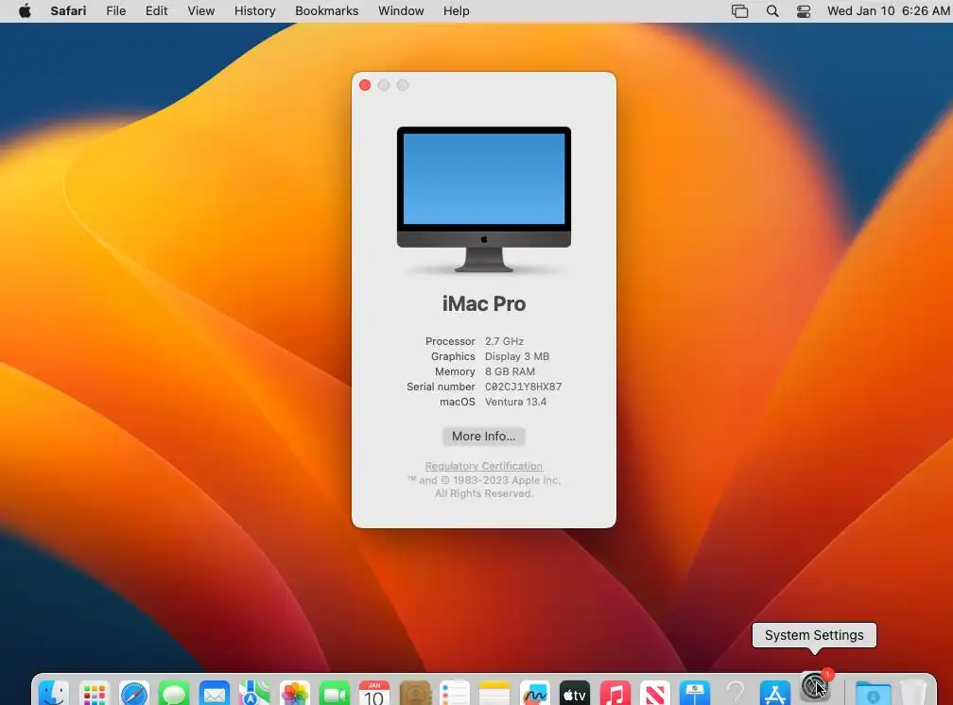Open Mail from the Dock
This screenshot has height=705, width=953.
[215, 694]
